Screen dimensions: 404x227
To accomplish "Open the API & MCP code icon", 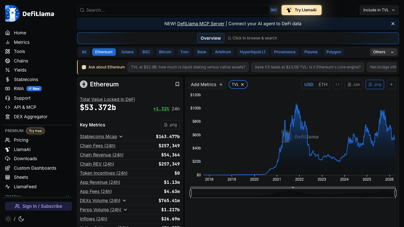I will tap(7, 107).
